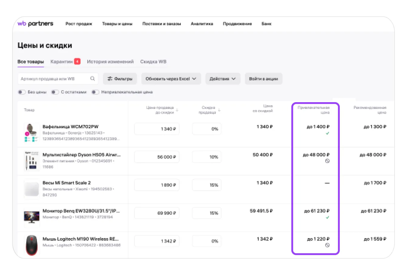Open 'История изменений' tab
Screen dimensions: 407x275
click(x=110, y=62)
